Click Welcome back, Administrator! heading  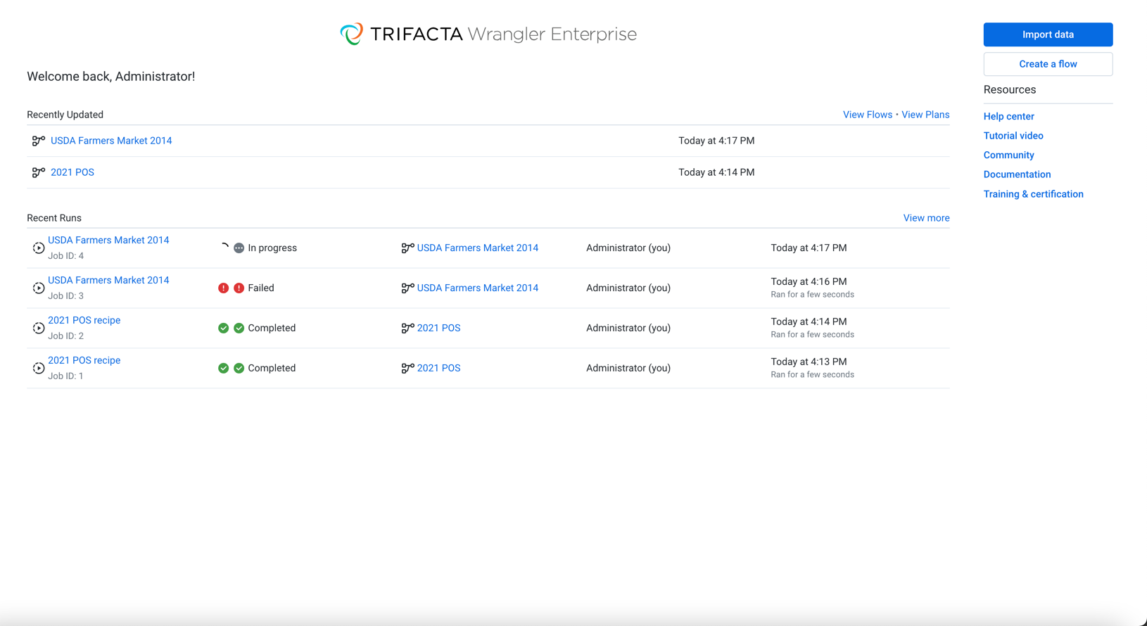(111, 76)
